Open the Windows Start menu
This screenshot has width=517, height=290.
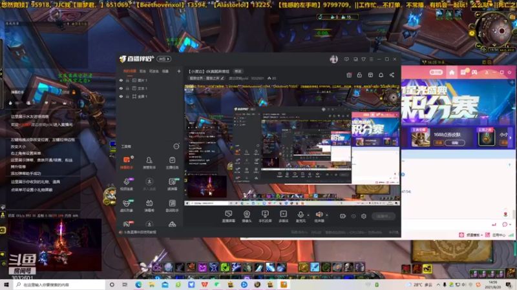point(6,284)
